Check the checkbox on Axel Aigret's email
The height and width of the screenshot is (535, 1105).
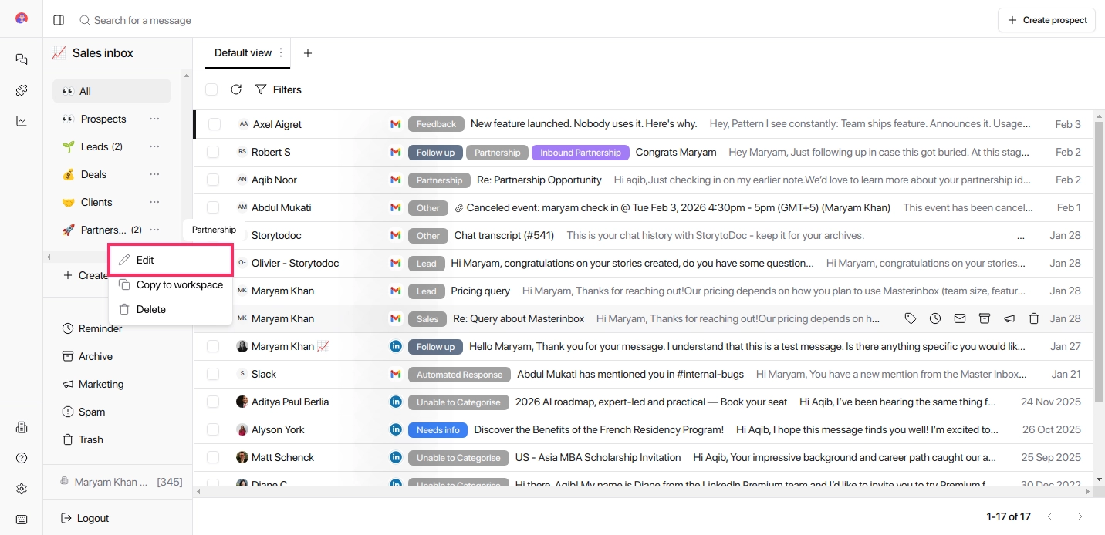pyautogui.click(x=212, y=124)
